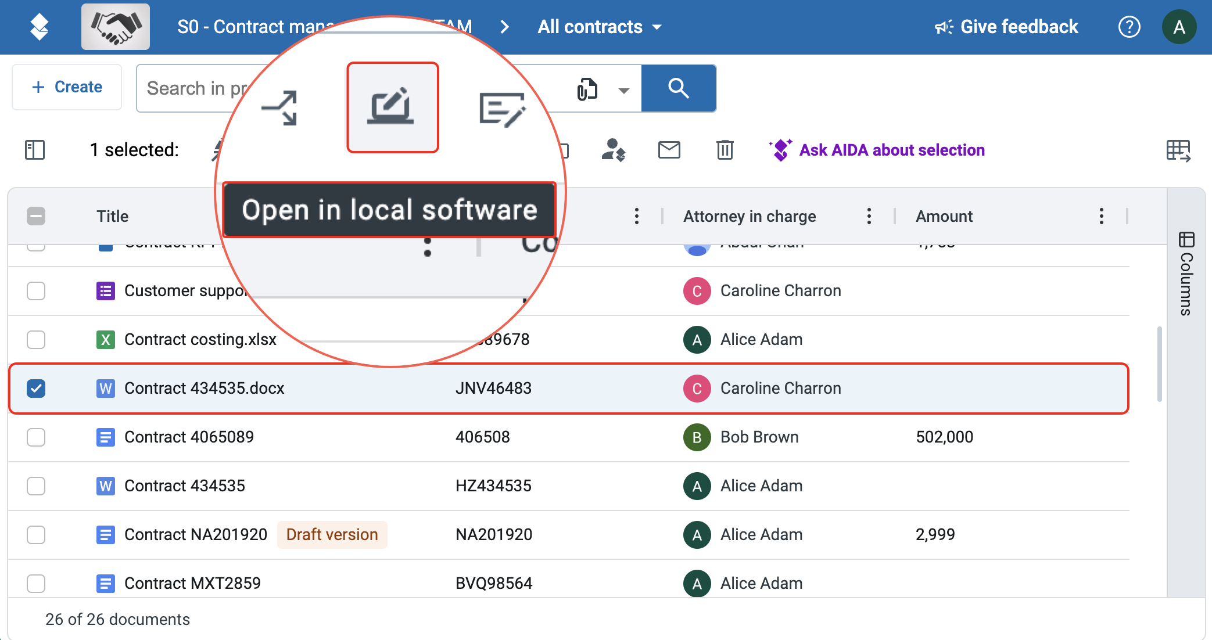Uncheck the Contract 434535.docx checkbox
This screenshot has width=1212, height=640.
point(36,388)
